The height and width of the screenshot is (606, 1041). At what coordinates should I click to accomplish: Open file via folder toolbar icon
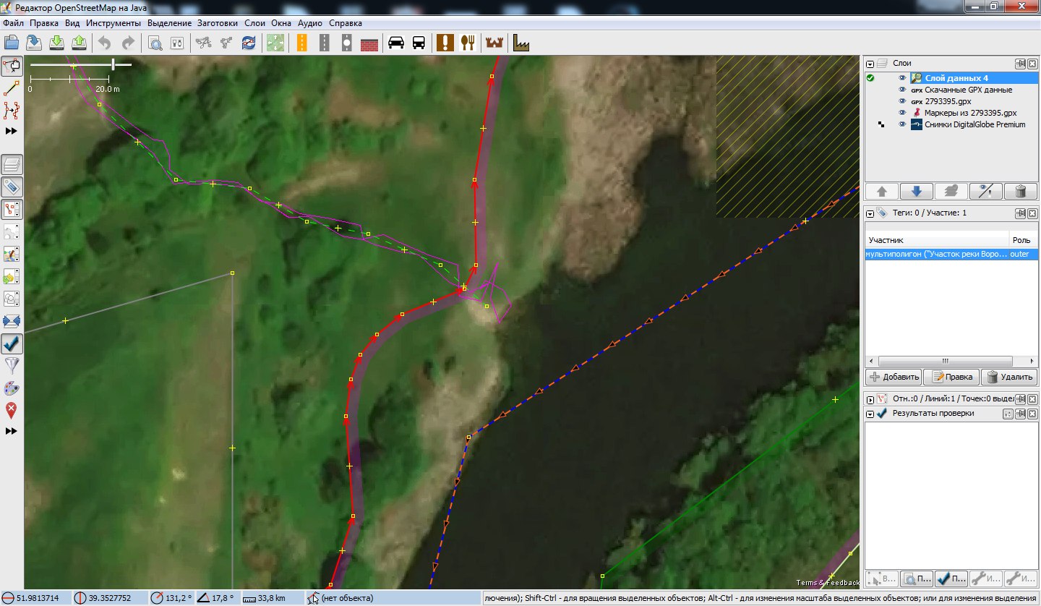[x=12, y=43]
